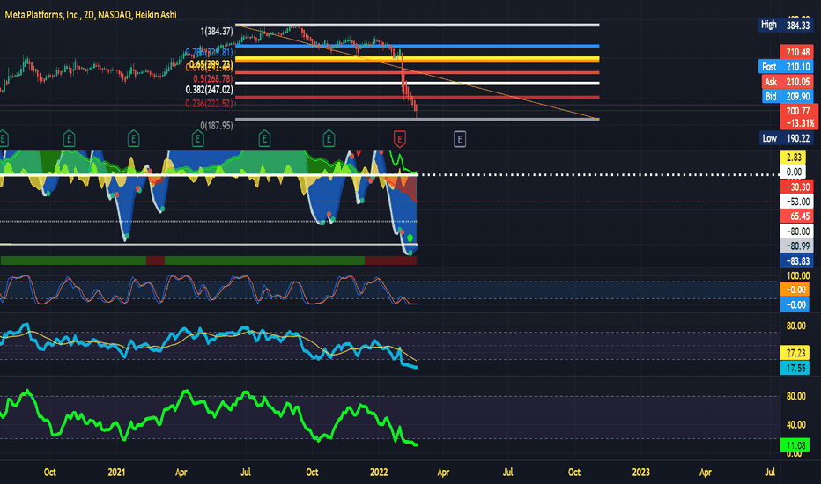The image size is (821, 484).
Task: Click the 200.77 -13.31% last price label
Action: click(x=798, y=117)
